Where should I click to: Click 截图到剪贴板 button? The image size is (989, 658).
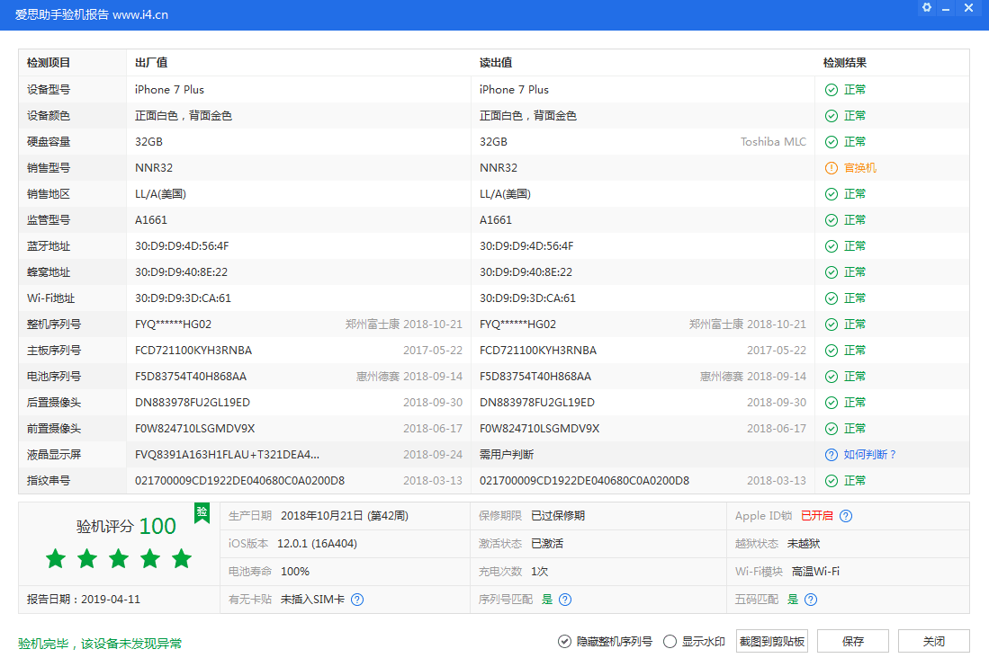(772, 642)
